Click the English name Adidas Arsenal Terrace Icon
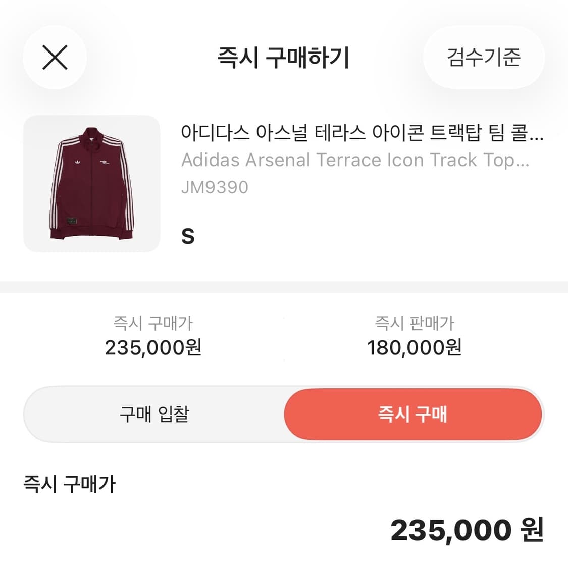The height and width of the screenshot is (568, 568). point(353,160)
